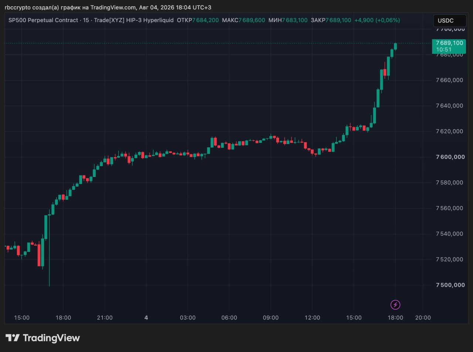Click the 7 500,000 price axis label
This screenshot has width=473, height=352.
coord(450,285)
